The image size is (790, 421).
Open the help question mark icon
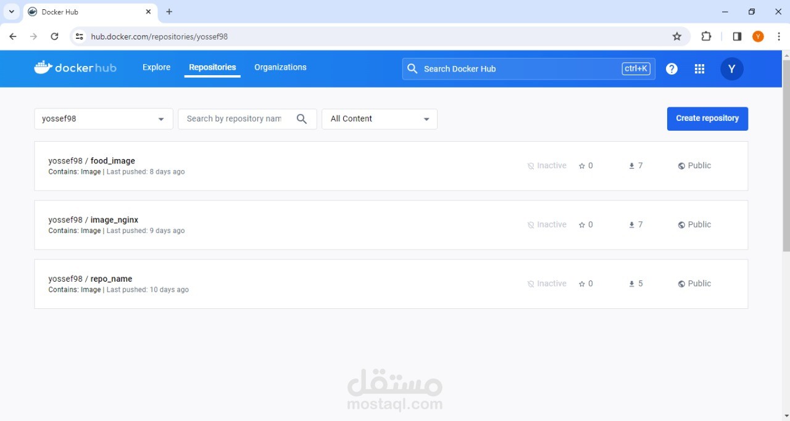[x=671, y=69]
